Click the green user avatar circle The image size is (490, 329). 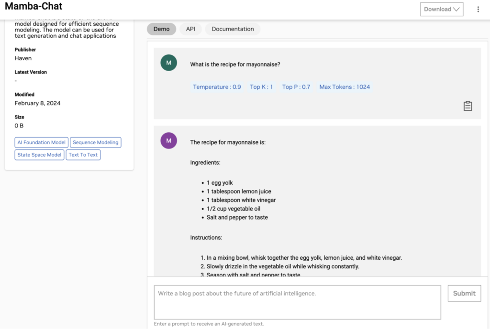tap(168, 63)
